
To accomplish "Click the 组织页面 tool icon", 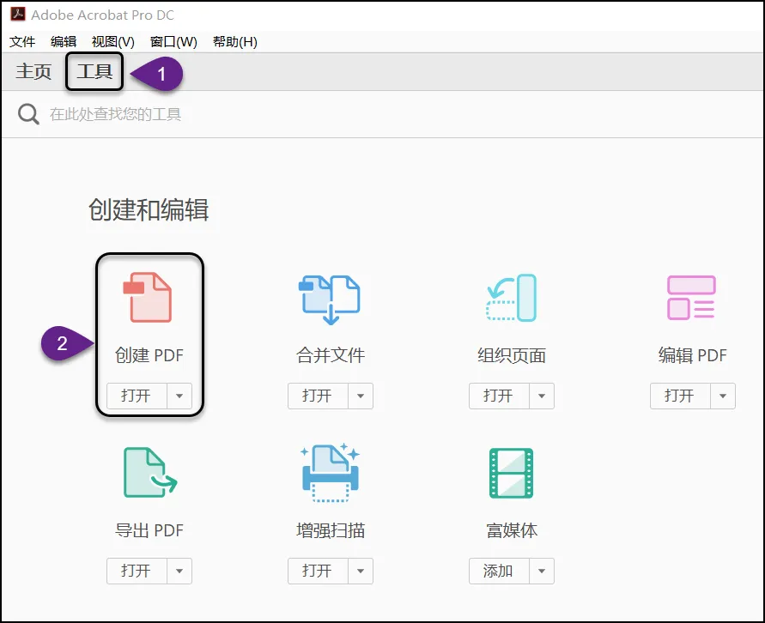I will pos(512,298).
